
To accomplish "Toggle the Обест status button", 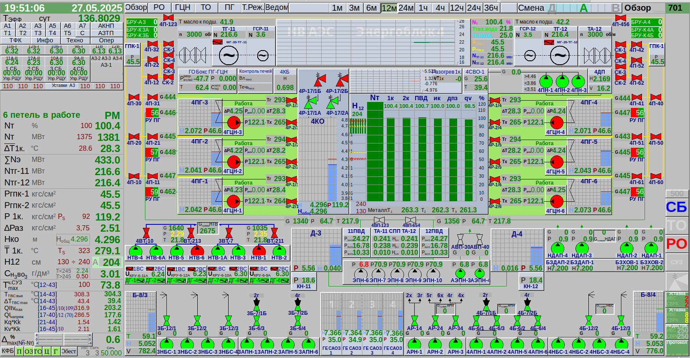I will click(69, 351).
